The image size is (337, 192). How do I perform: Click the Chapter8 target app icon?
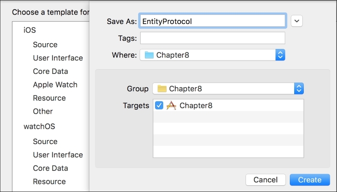(x=171, y=106)
